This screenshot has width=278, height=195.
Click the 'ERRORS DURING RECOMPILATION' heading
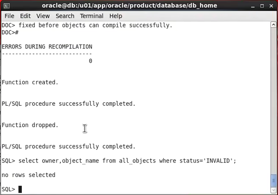47,47
